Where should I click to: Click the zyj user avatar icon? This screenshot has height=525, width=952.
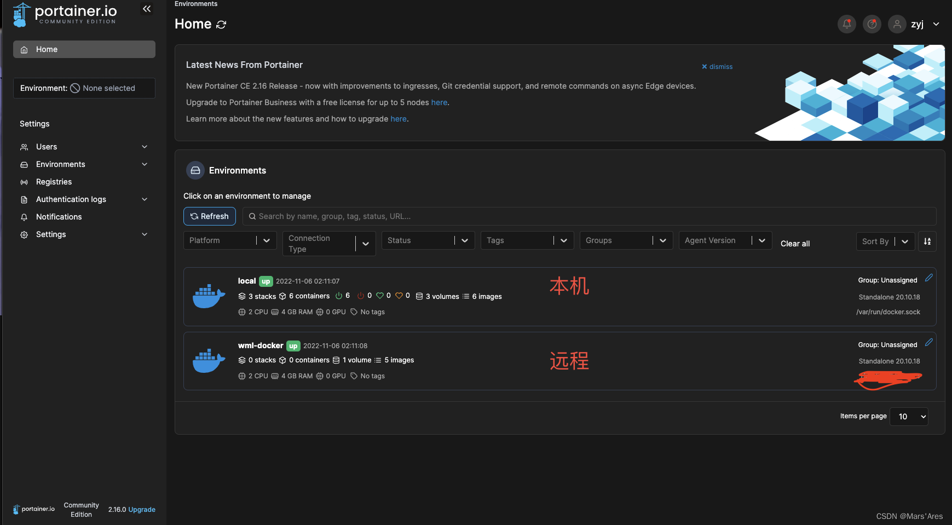[x=897, y=24]
